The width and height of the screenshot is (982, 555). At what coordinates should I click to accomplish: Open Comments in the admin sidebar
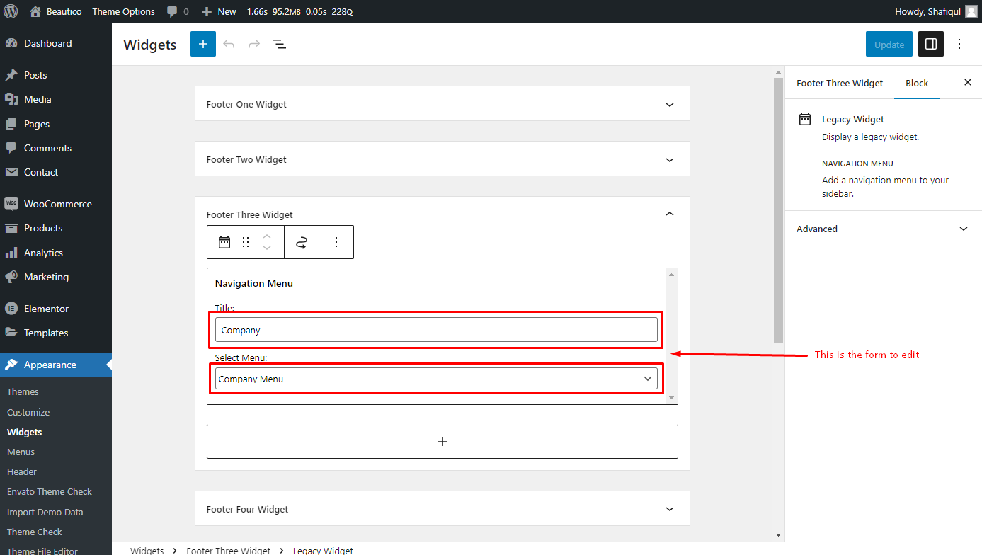tap(56, 148)
